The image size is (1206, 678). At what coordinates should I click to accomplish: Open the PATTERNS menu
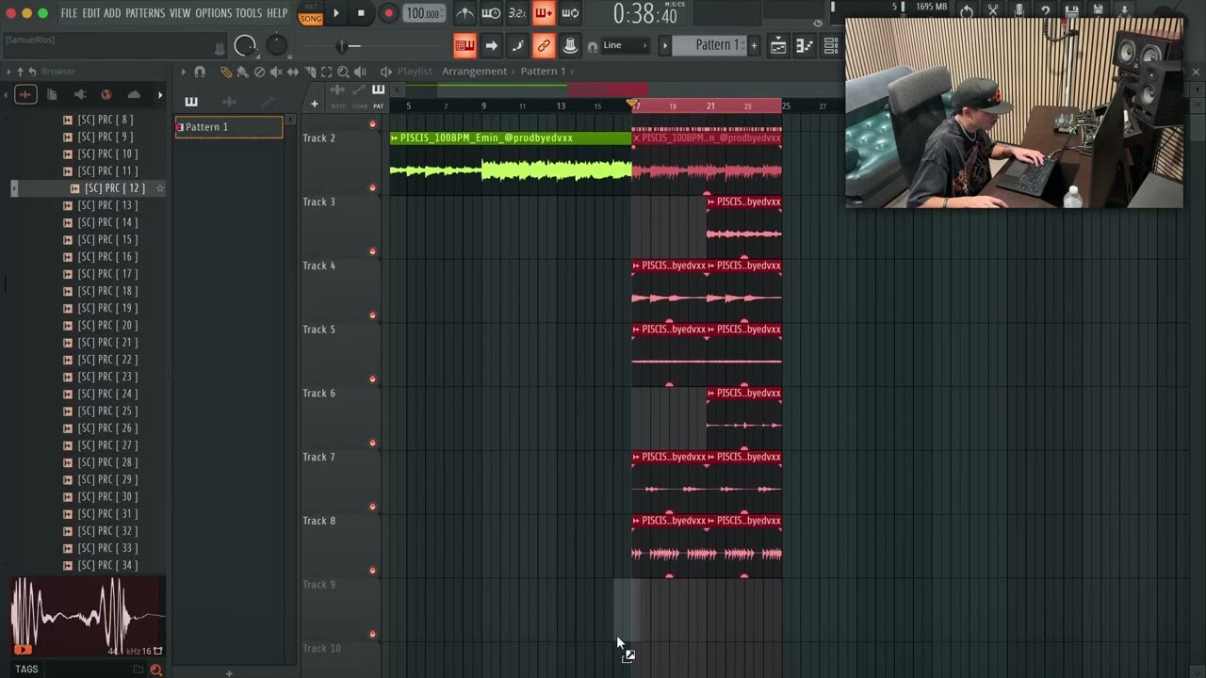145,13
